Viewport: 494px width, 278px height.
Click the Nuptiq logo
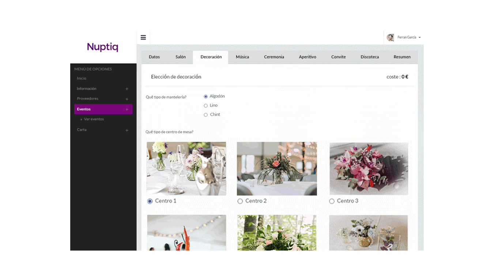pyautogui.click(x=102, y=47)
